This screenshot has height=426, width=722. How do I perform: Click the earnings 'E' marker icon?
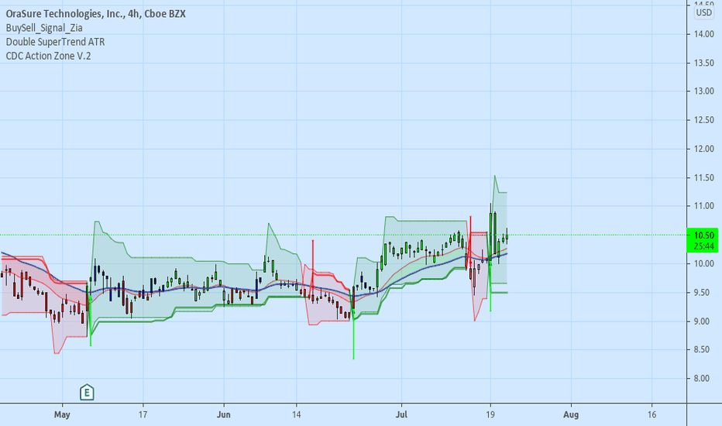point(87,393)
